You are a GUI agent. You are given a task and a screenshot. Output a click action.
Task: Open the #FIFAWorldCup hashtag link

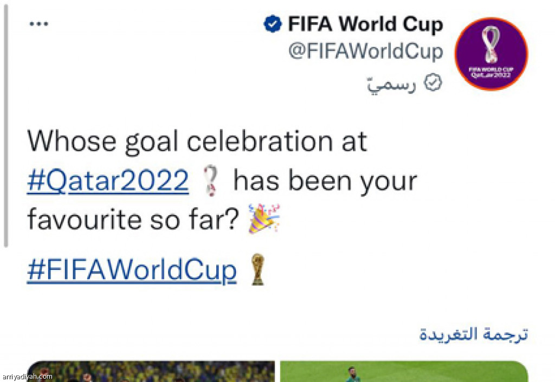click(x=132, y=270)
